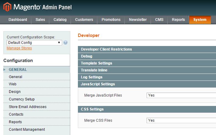The height and width of the screenshot is (135, 216).
Task: Select Reports in the configuration sidebar
Action: (37, 122)
